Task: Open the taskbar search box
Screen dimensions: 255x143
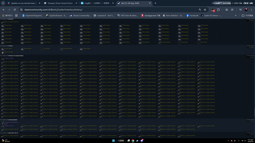Action: pyautogui.click(x=121, y=141)
